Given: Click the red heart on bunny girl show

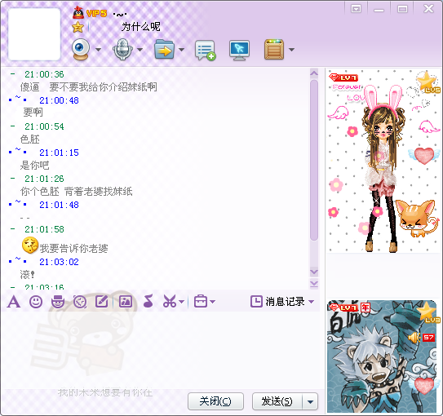Looking at the screenshot, I should coord(423,156).
